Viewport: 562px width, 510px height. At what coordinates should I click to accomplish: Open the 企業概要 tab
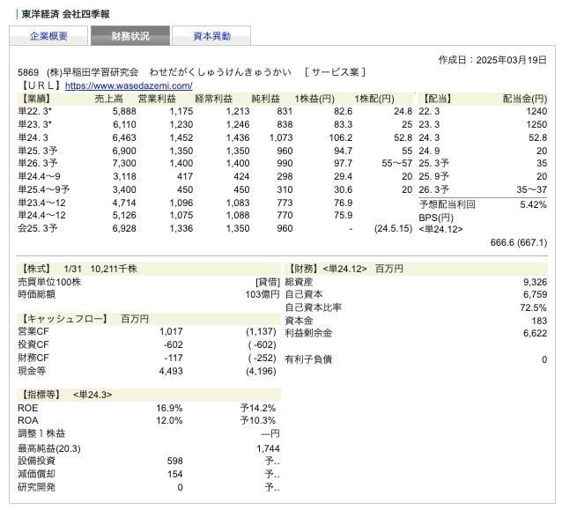tap(48, 36)
